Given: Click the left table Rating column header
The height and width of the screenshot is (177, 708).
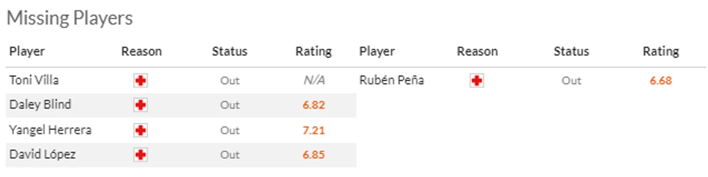Looking at the screenshot, I should click(x=314, y=52).
